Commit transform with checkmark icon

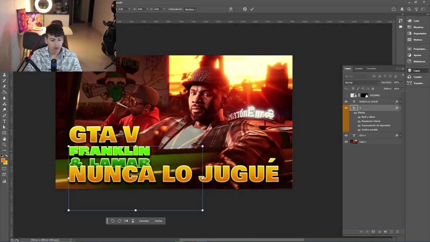pos(252,9)
